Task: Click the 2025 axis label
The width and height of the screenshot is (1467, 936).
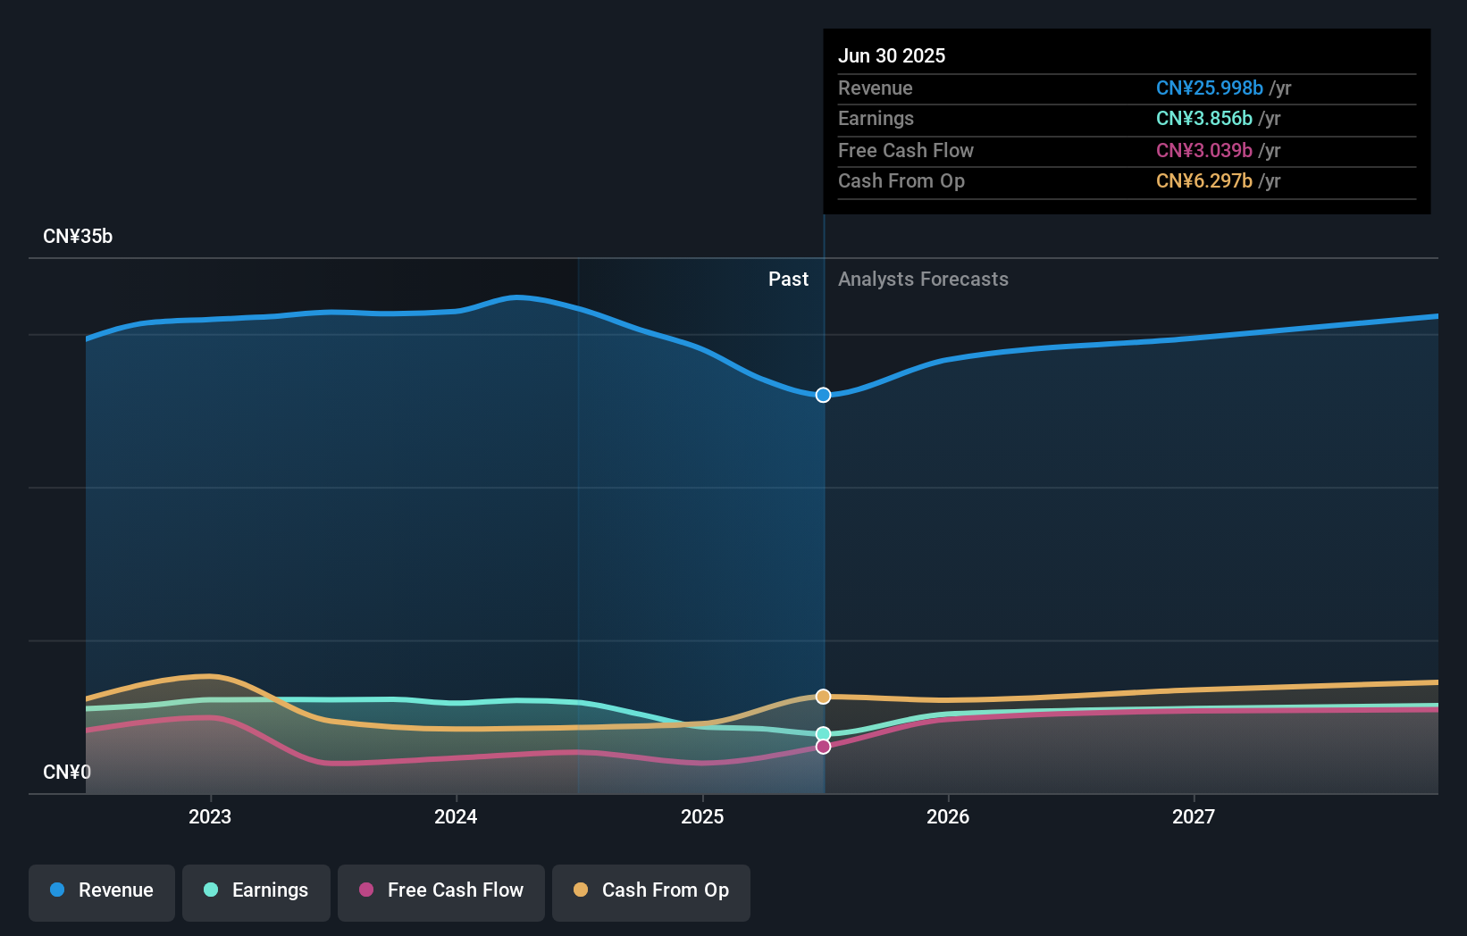Action: 702,816
